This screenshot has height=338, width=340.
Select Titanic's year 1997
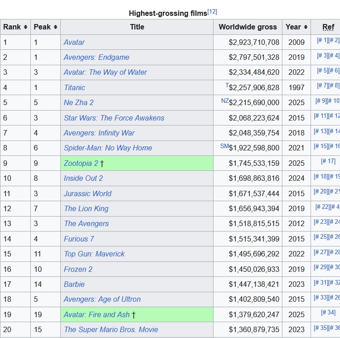[x=296, y=87]
